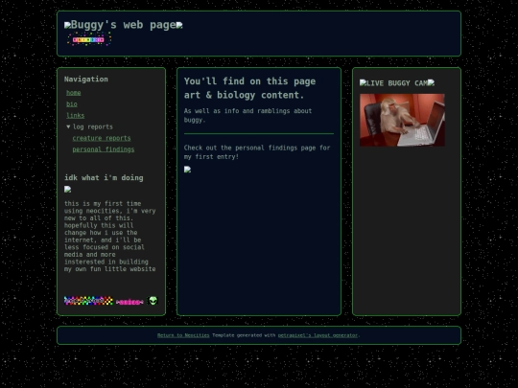Image resolution: width=518 pixels, height=388 pixels.
Task: Click the Return to Neocities footer link
Action: 183,335
